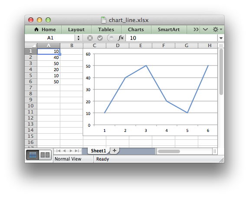Switch to Normal view button
The width and height of the screenshot is (249, 197).
(33, 155)
